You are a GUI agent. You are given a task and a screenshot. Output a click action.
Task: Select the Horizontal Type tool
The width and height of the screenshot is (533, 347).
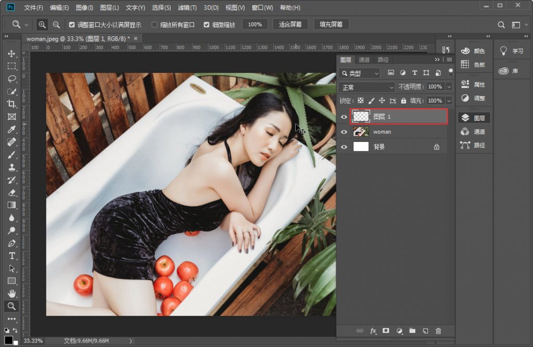(11, 255)
